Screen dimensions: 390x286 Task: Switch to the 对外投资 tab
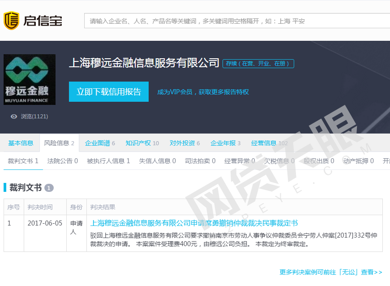tap(184, 143)
